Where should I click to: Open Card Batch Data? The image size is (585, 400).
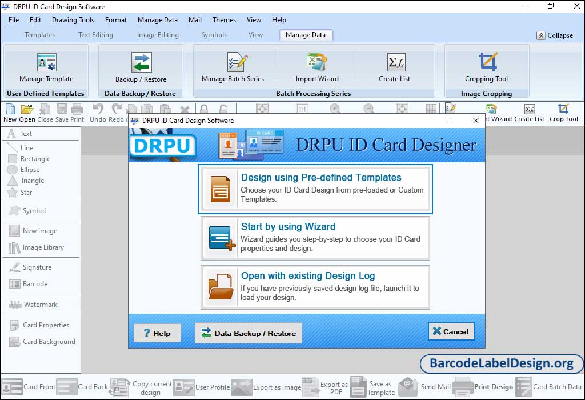tap(548, 387)
